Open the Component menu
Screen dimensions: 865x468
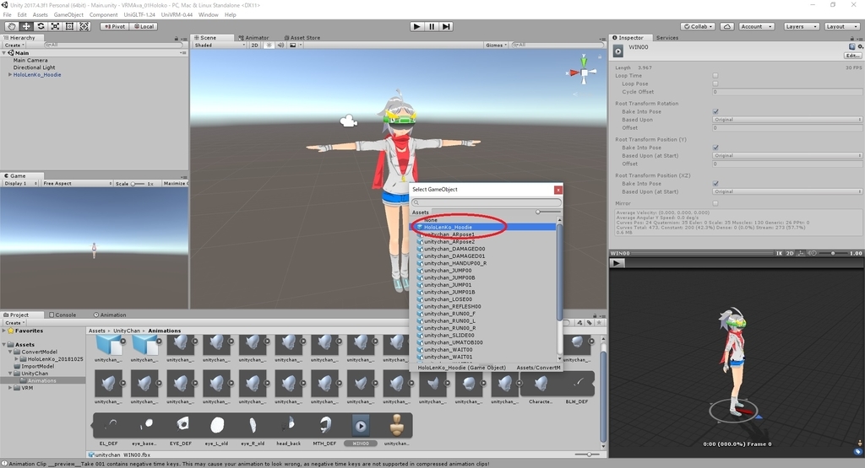click(103, 15)
